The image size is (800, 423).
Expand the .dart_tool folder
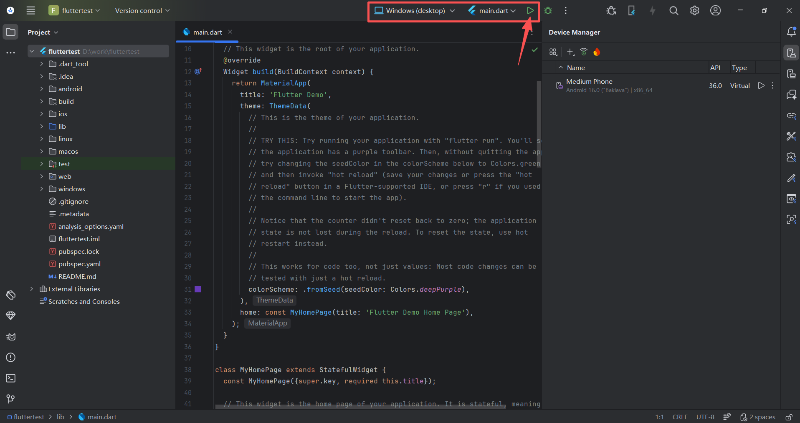(x=41, y=64)
